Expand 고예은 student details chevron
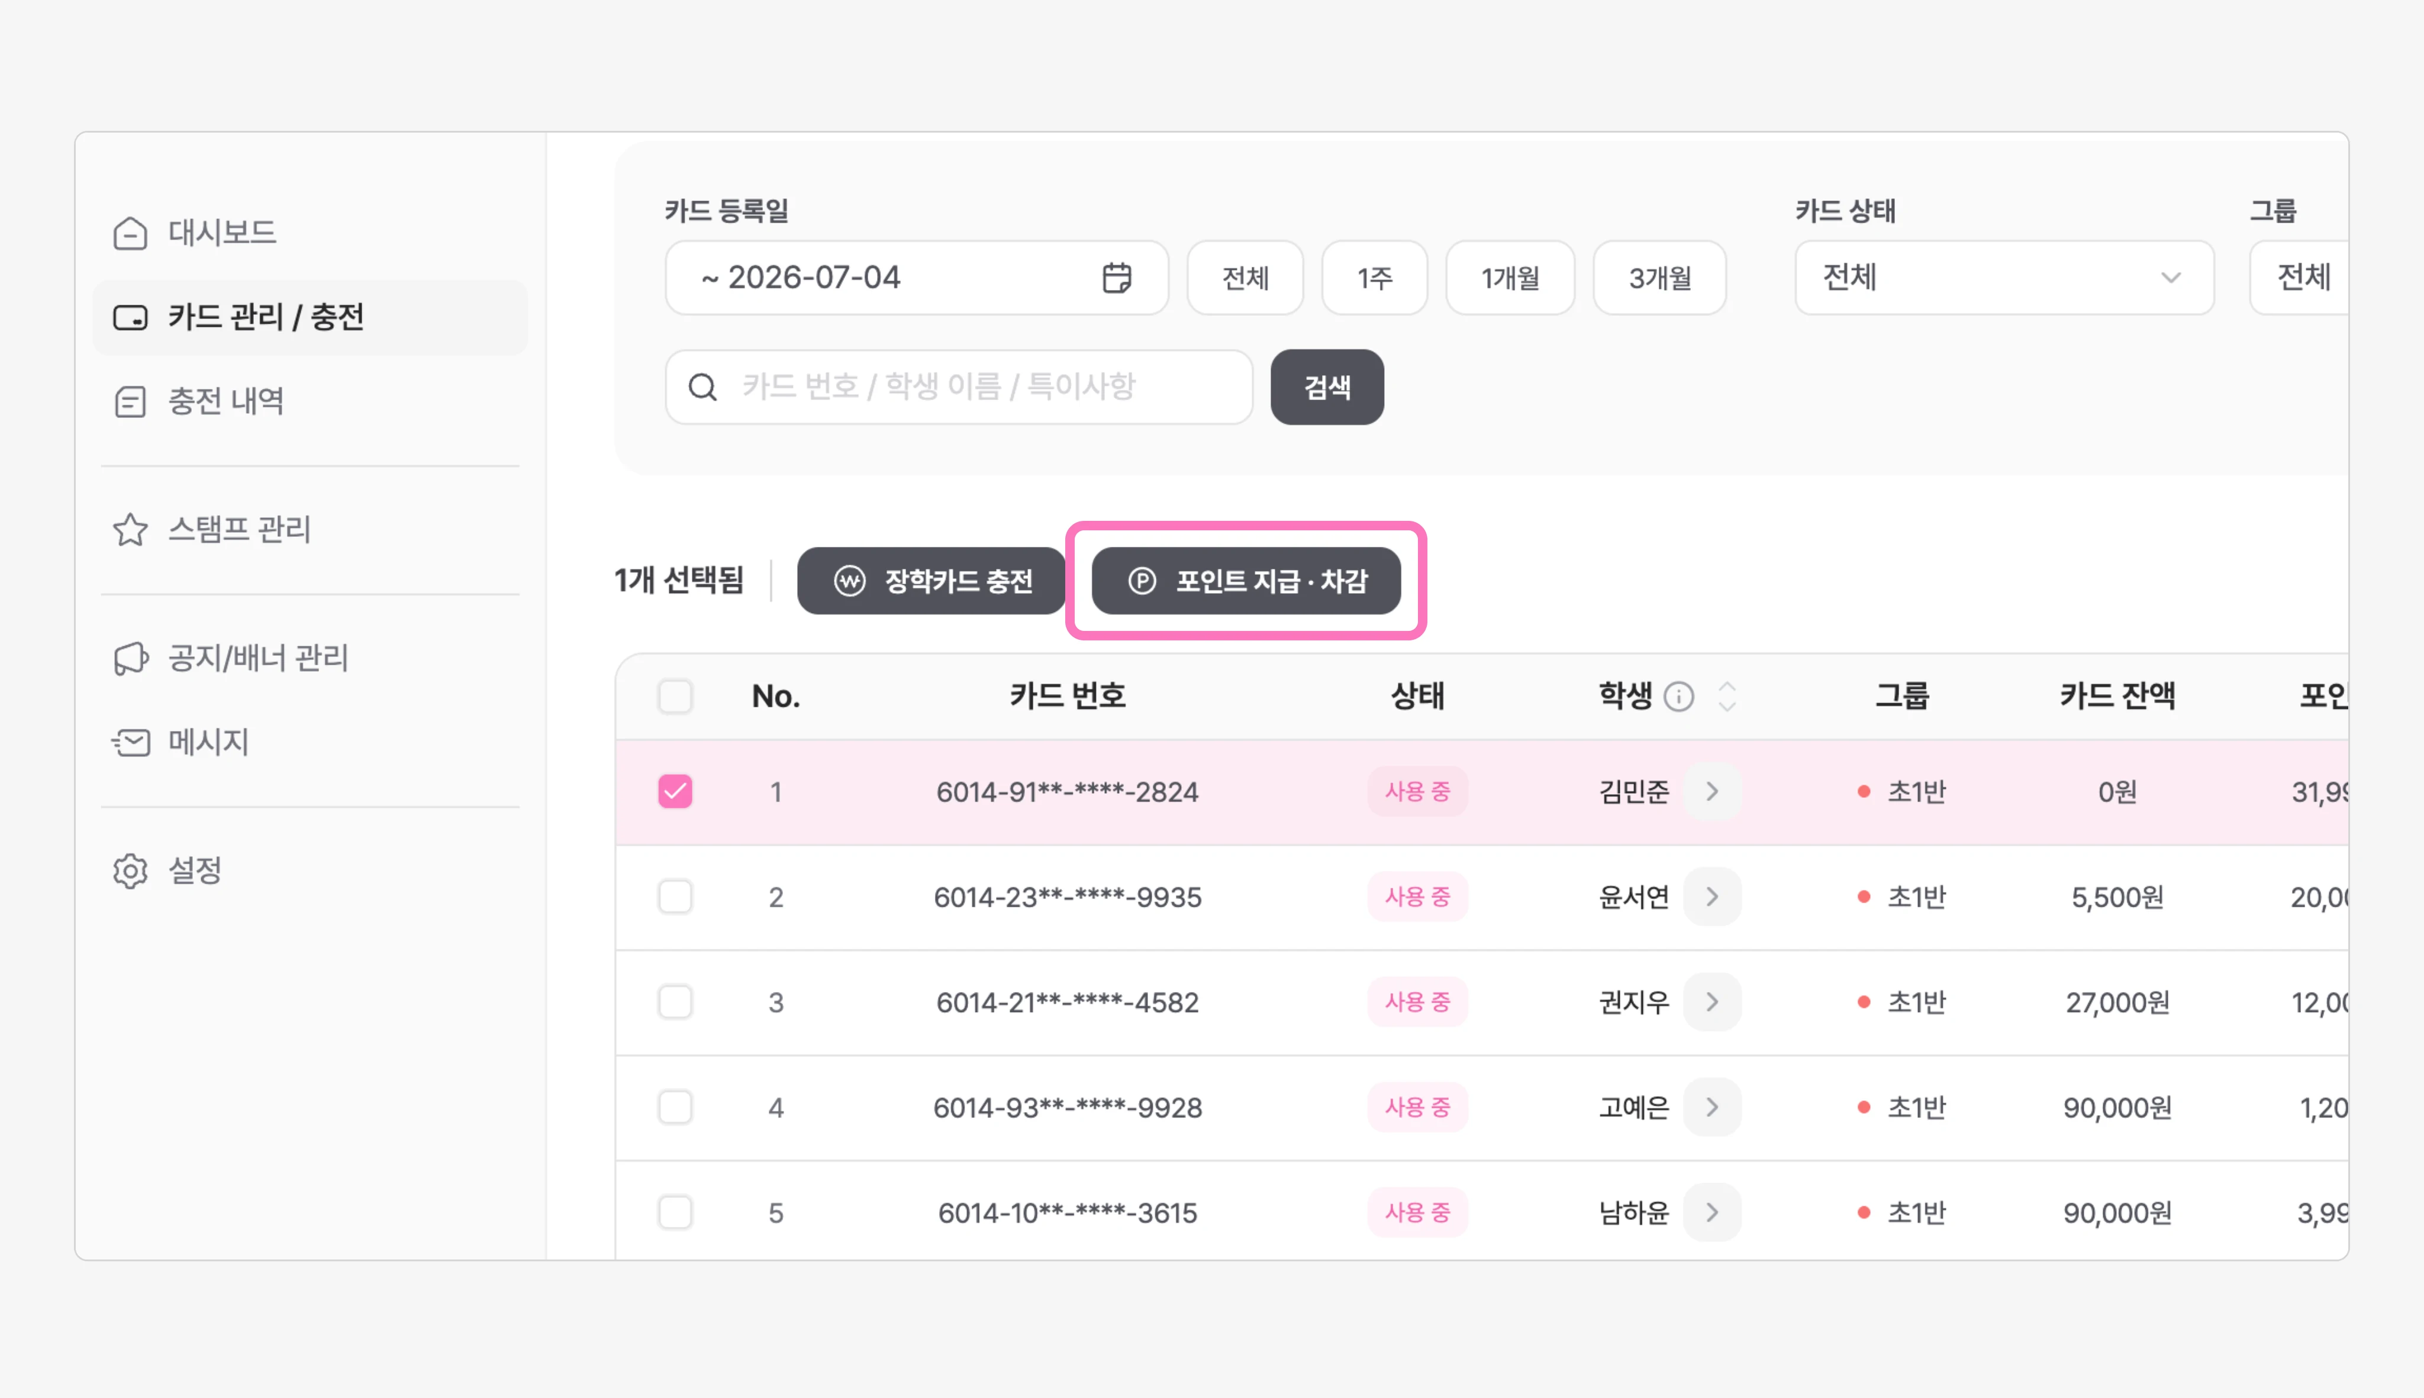This screenshot has width=2424, height=1398. click(1711, 1107)
